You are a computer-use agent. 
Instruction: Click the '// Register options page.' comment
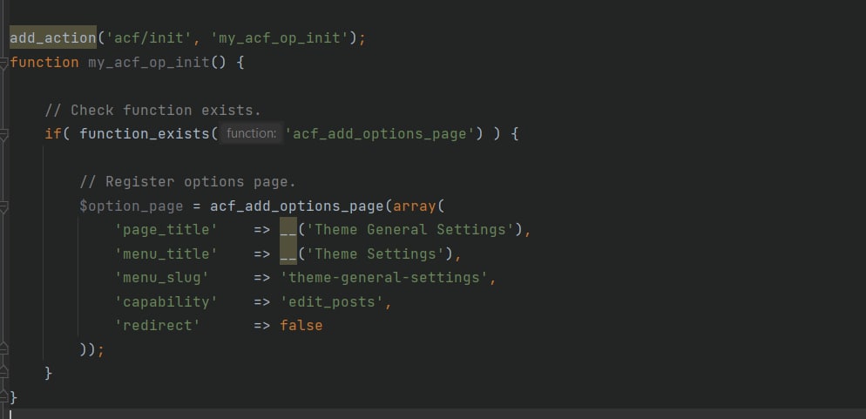pyautogui.click(x=188, y=181)
